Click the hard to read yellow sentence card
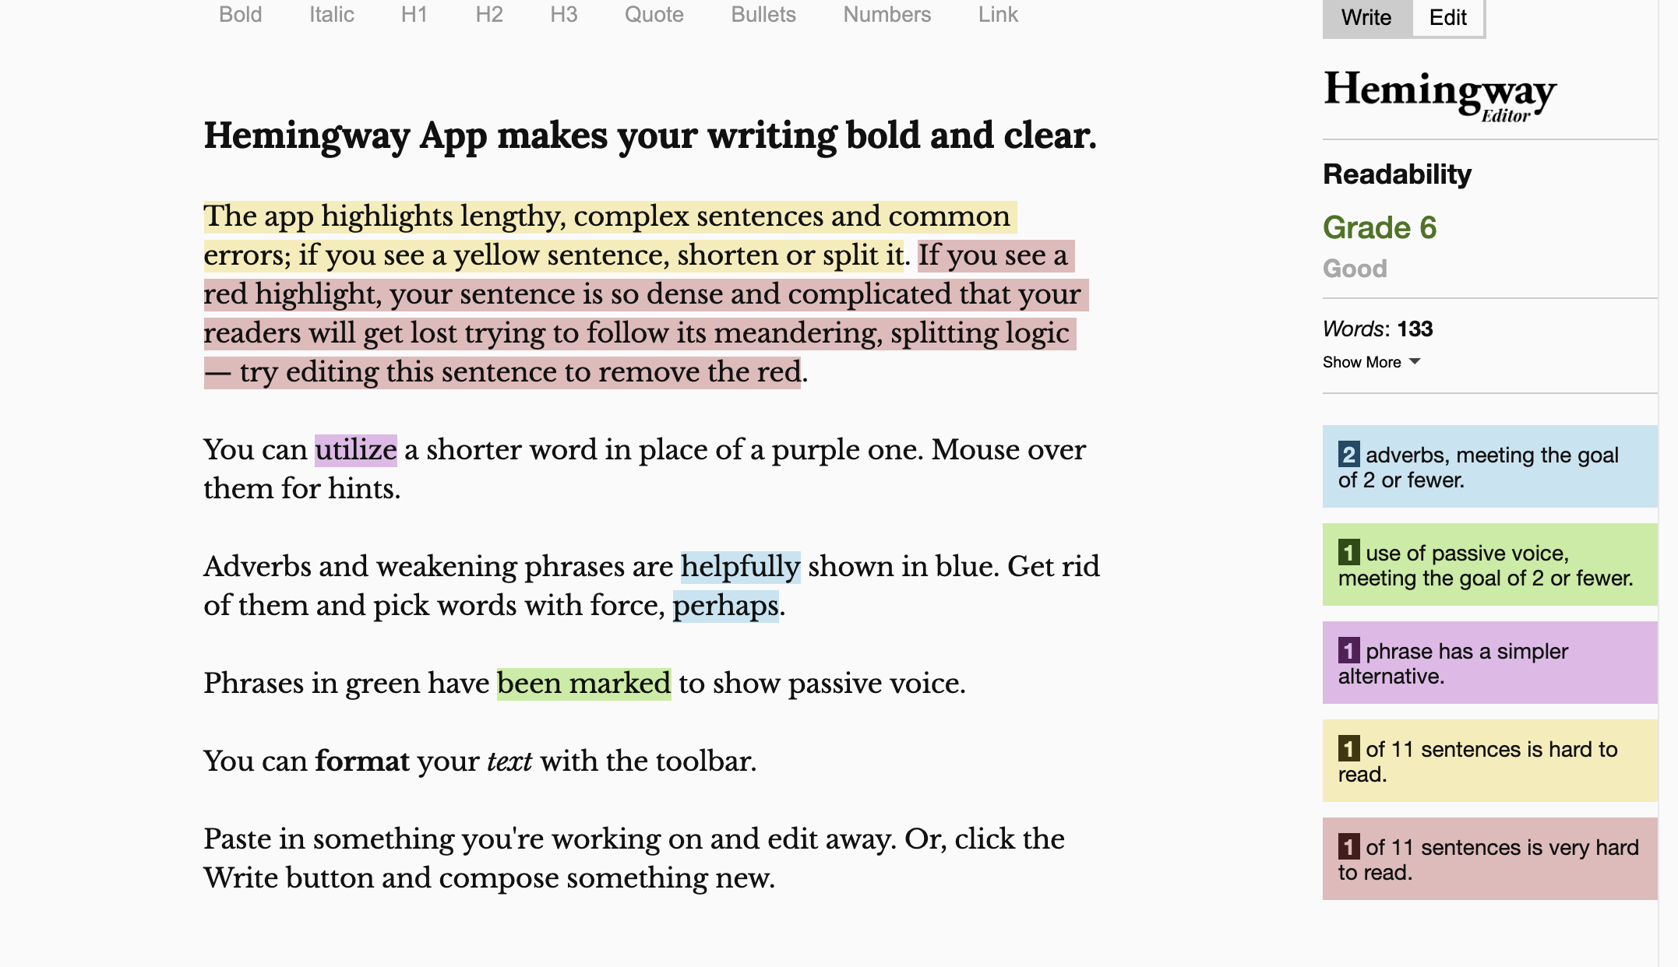 point(1486,760)
